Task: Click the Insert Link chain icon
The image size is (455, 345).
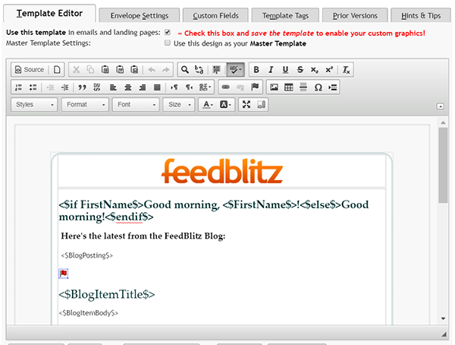Action: click(225, 87)
